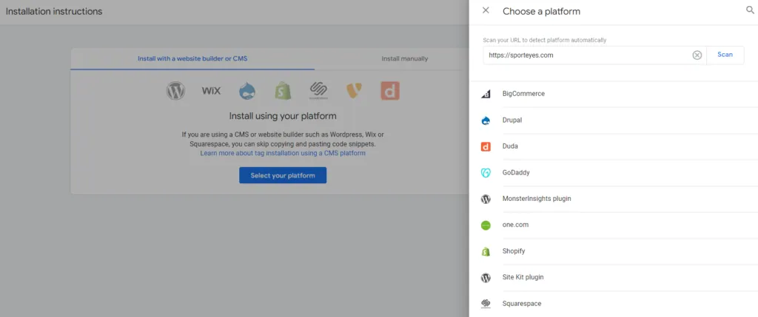
Task: Select one.com from platform list
Action: coord(515,225)
